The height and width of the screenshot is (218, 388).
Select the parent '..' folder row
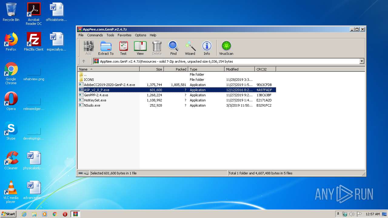point(177,74)
